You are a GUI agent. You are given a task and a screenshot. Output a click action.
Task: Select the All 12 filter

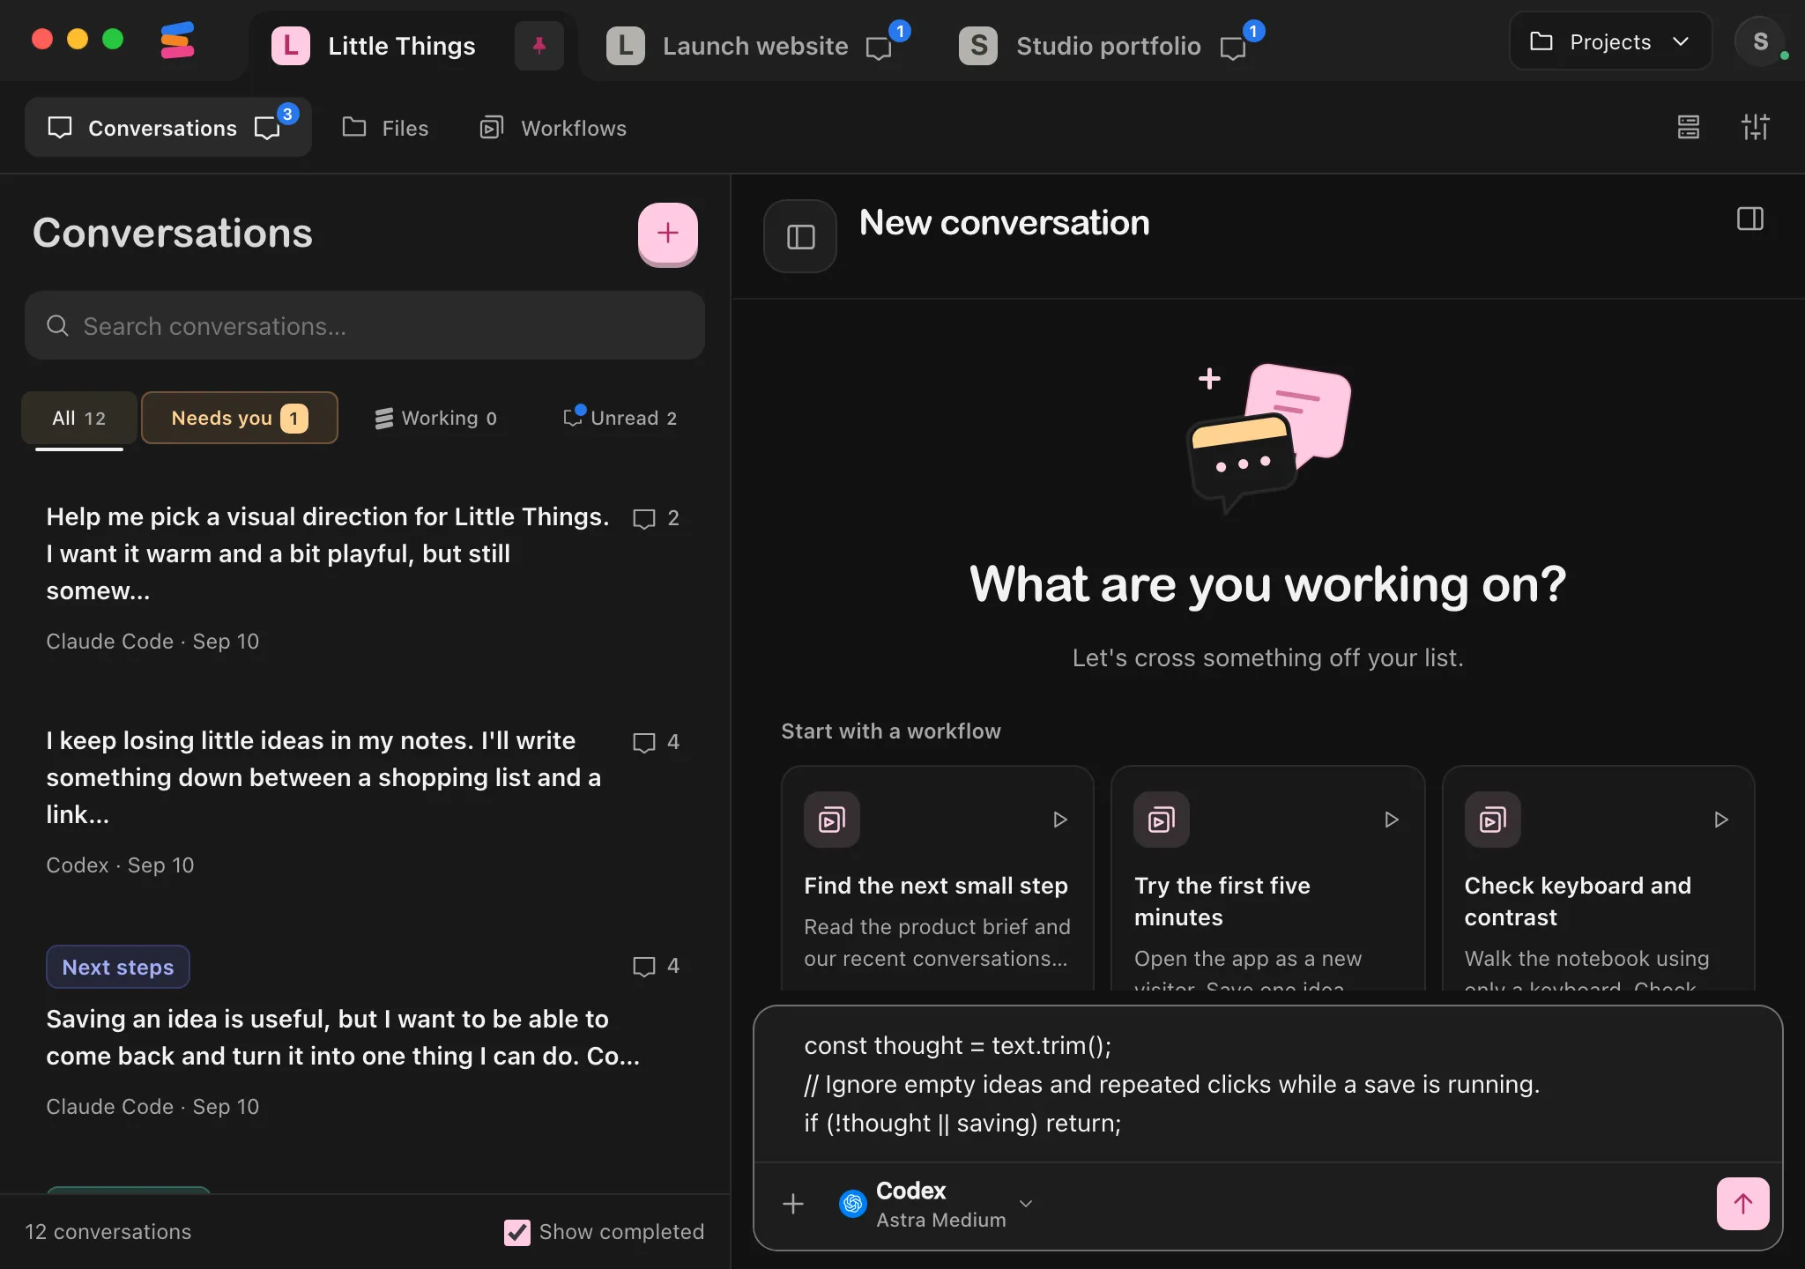coord(79,418)
